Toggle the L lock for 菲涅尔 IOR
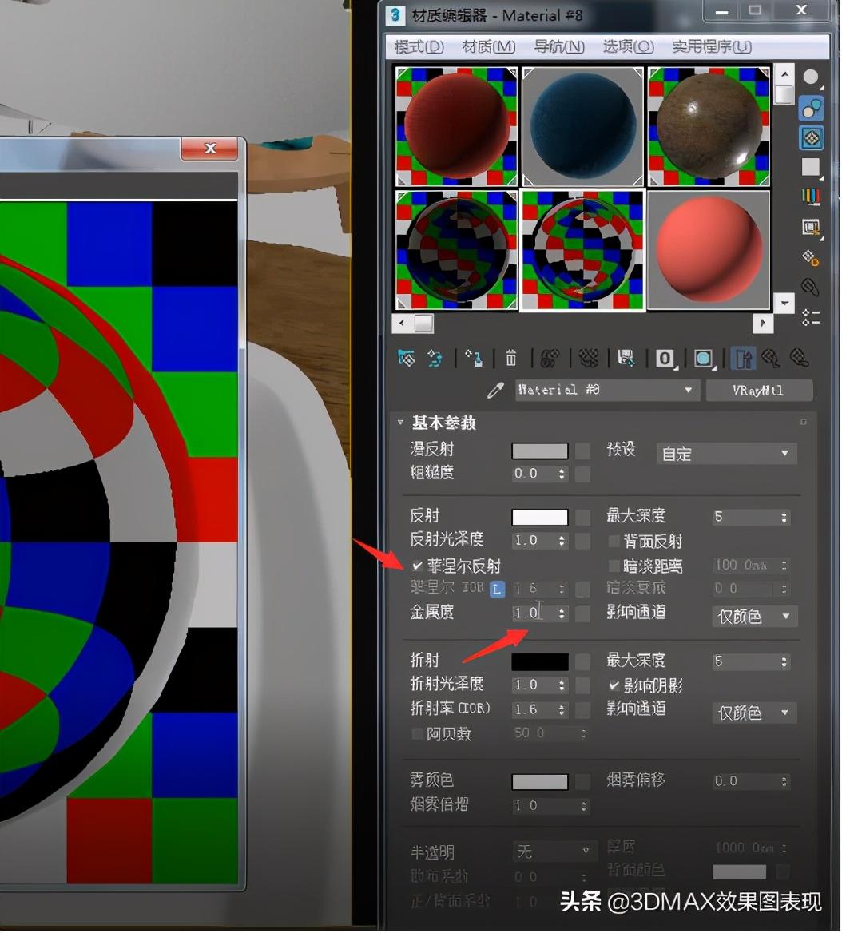 tap(498, 589)
